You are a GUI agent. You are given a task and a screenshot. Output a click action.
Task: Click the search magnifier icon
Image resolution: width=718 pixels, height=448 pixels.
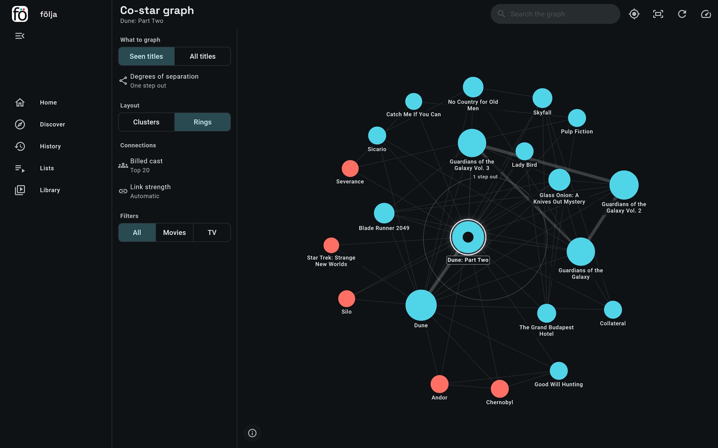click(501, 14)
